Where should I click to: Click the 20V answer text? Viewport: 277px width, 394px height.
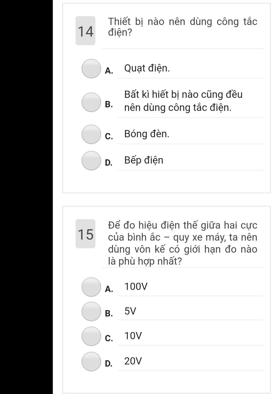tap(133, 361)
